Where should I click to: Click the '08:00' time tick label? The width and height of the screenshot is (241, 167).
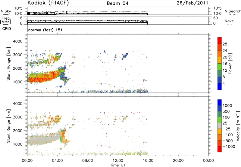pyautogui.click(x=88, y=161)
